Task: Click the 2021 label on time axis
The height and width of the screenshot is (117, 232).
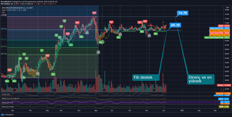Action: coord(182,110)
